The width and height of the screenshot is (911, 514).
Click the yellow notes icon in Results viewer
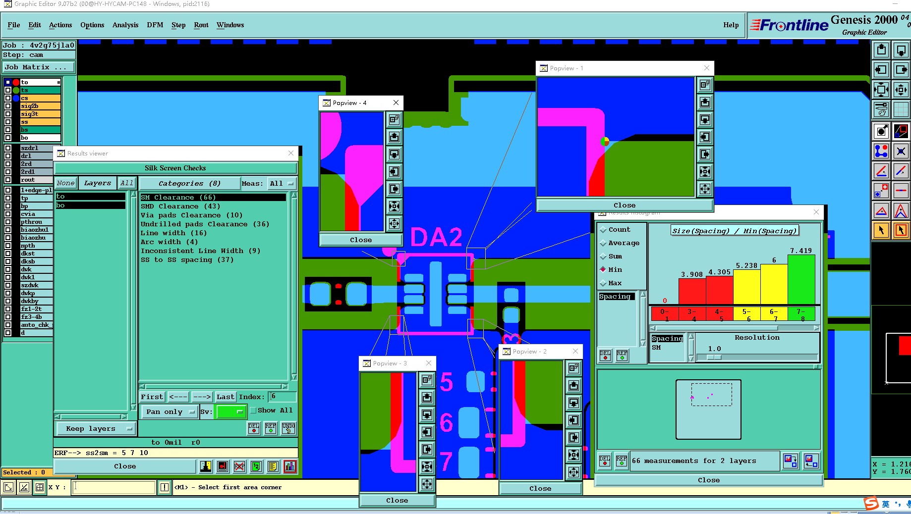(273, 466)
